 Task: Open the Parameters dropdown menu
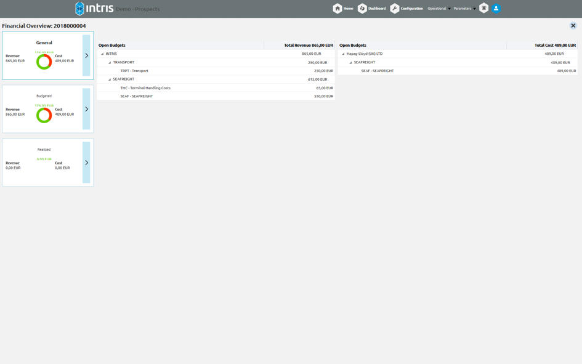click(x=464, y=9)
